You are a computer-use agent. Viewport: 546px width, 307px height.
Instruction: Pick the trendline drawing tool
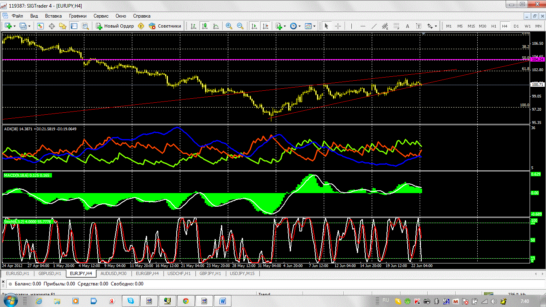[374, 26]
